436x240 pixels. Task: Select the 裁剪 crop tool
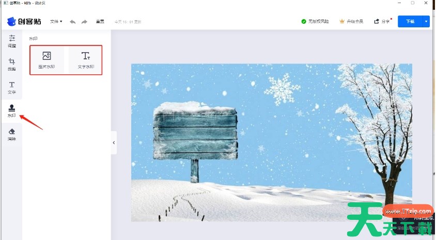click(12, 65)
